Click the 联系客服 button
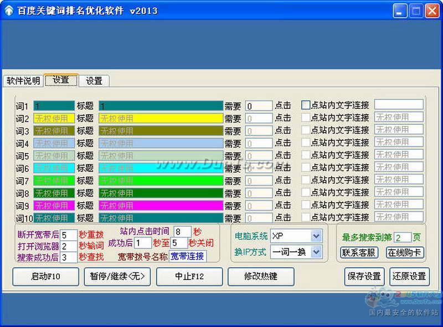The width and height of the screenshot is (443, 327). click(359, 252)
